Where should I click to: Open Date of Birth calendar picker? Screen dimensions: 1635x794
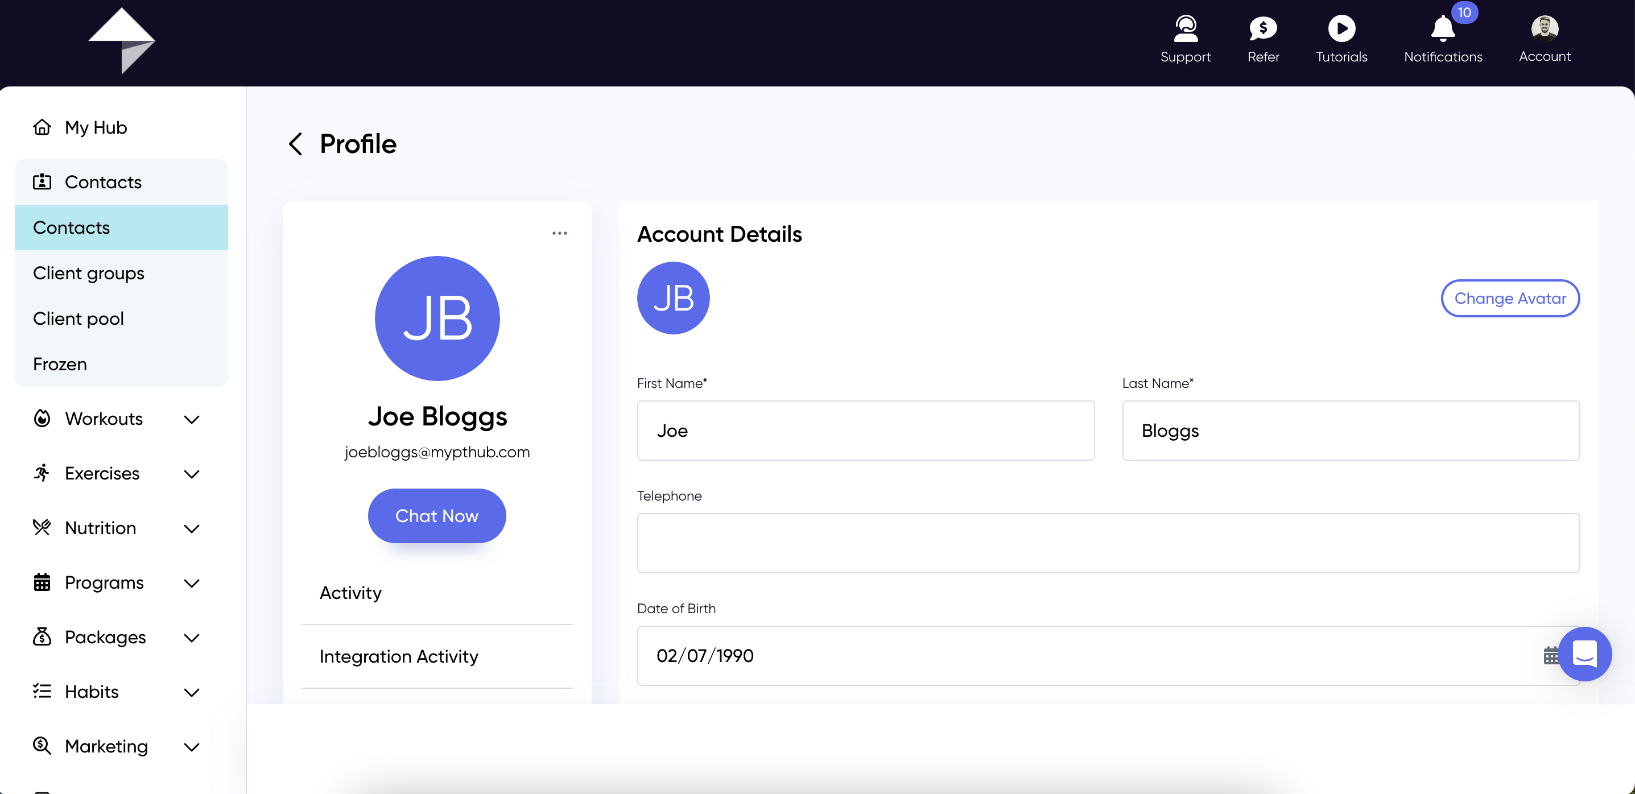click(x=1551, y=656)
